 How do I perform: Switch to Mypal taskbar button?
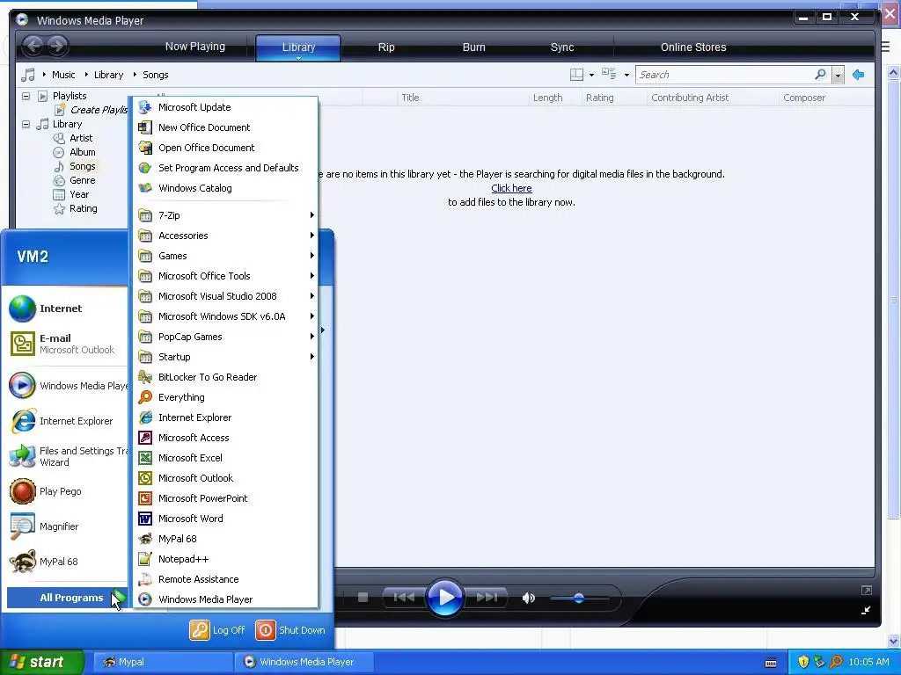point(163,662)
